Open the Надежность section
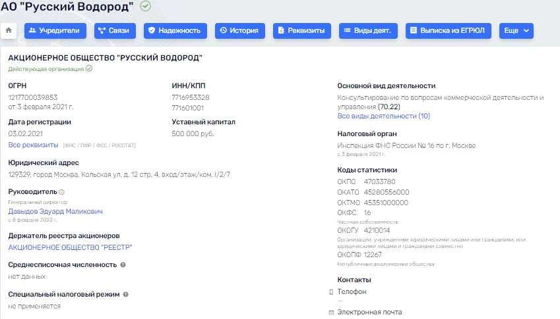The height and width of the screenshot is (319, 560). 175,31
